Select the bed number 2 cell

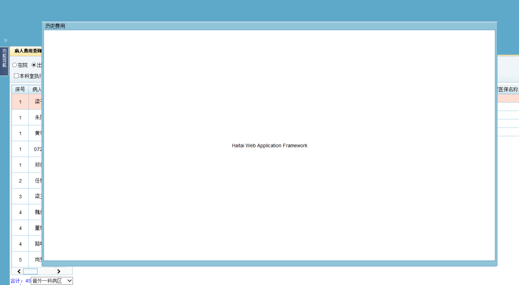pos(20,181)
